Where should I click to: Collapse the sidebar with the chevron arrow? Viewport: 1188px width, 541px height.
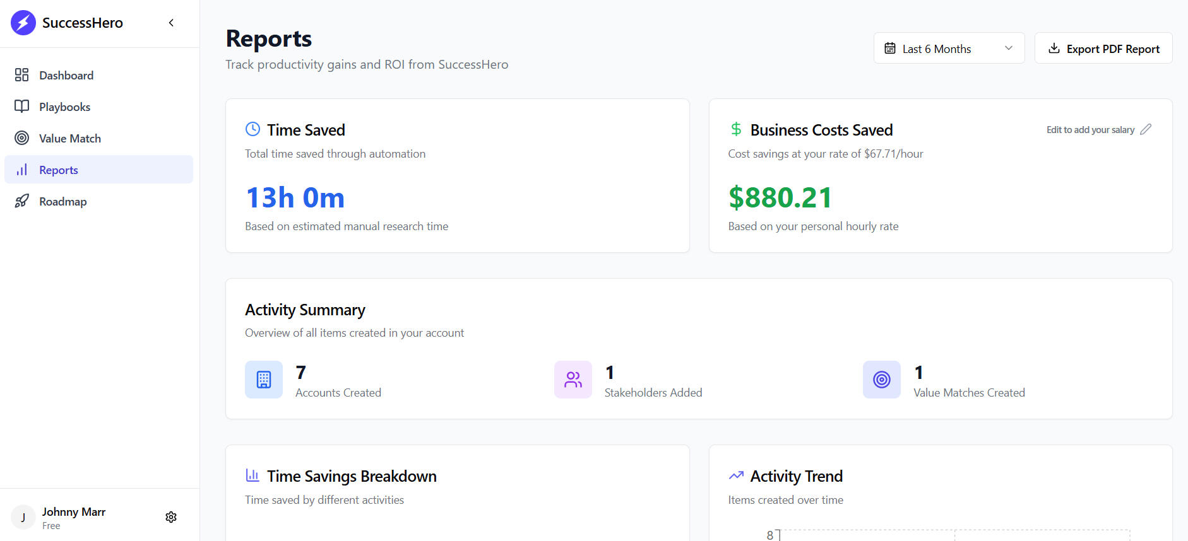(171, 23)
